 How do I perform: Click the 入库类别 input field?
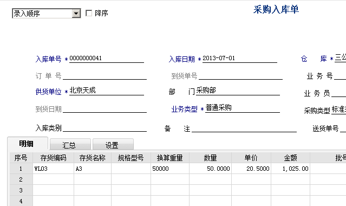click(x=105, y=128)
